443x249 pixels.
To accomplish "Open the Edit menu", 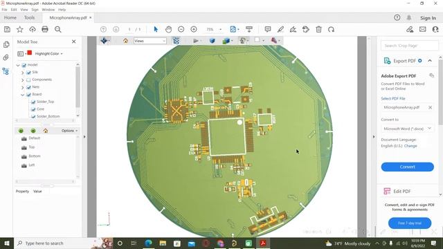I will point(14,10).
